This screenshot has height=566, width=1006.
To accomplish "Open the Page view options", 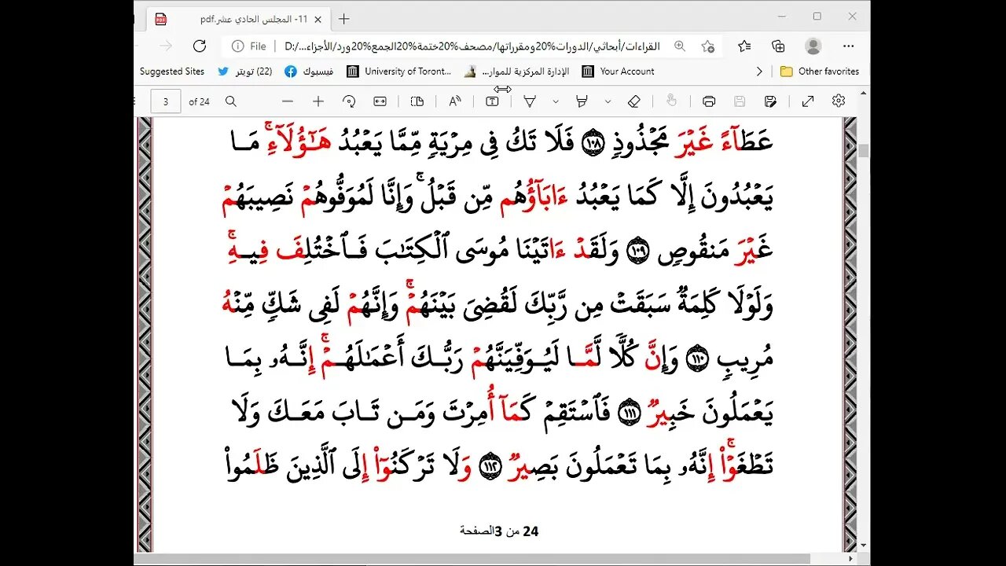I will click(x=417, y=101).
